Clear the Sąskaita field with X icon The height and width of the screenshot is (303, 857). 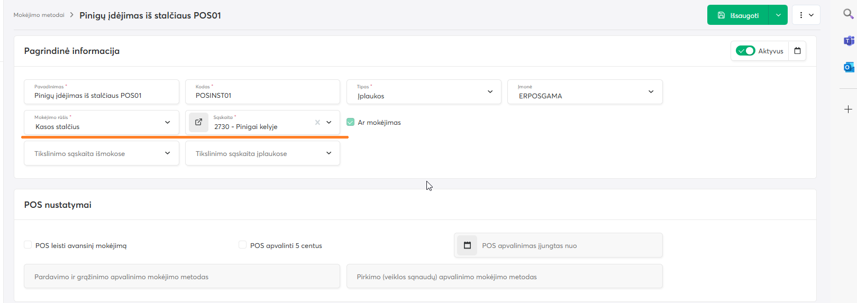pyautogui.click(x=317, y=122)
